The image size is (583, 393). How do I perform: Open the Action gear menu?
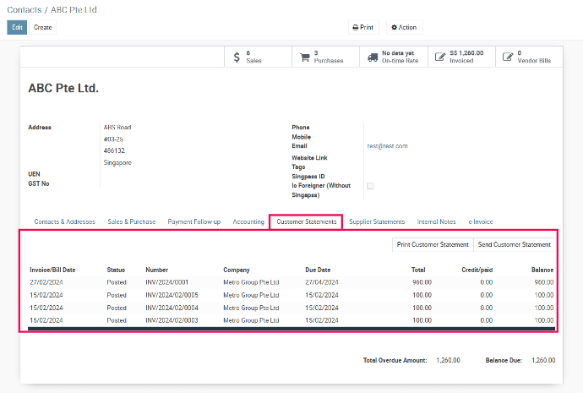tap(404, 27)
